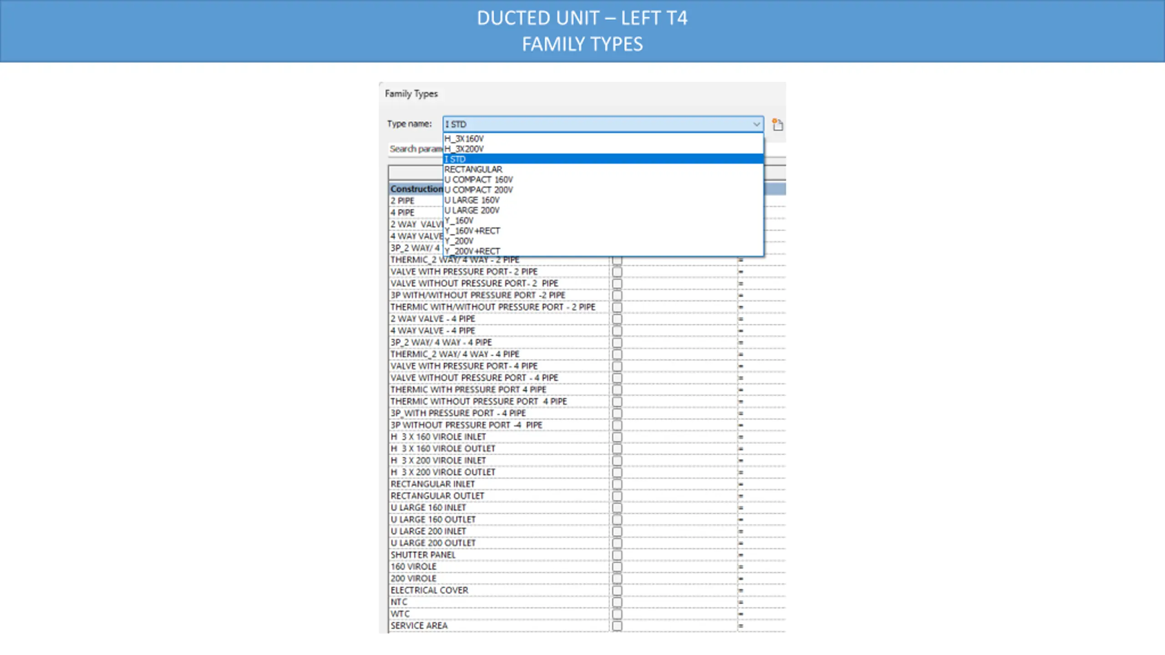The height and width of the screenshot is (655, 1165).
Task: Click THERMIC WITHOUT PRESSURE PORT 4 PIPE label
Action: [x=479, y=402]
